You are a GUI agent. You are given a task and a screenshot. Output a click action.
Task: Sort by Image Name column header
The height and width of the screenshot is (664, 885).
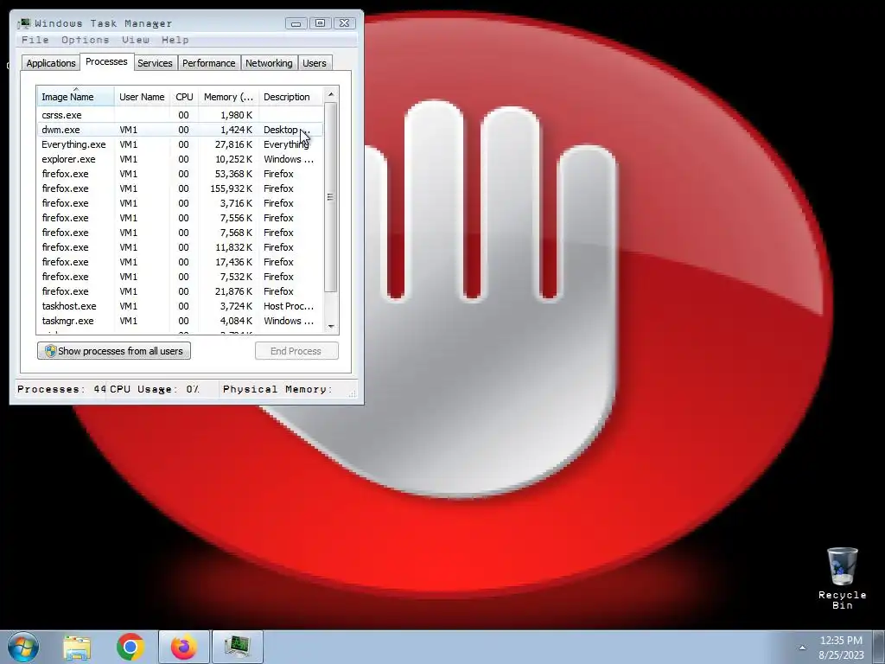76,97
